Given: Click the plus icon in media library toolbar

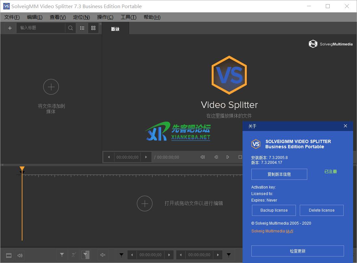Looking at the screenshot, I should click(x=10, y=28).
